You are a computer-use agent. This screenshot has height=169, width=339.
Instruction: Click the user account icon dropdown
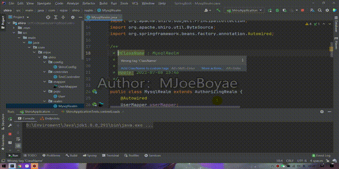pyautogui.click(x=207, y=10)
